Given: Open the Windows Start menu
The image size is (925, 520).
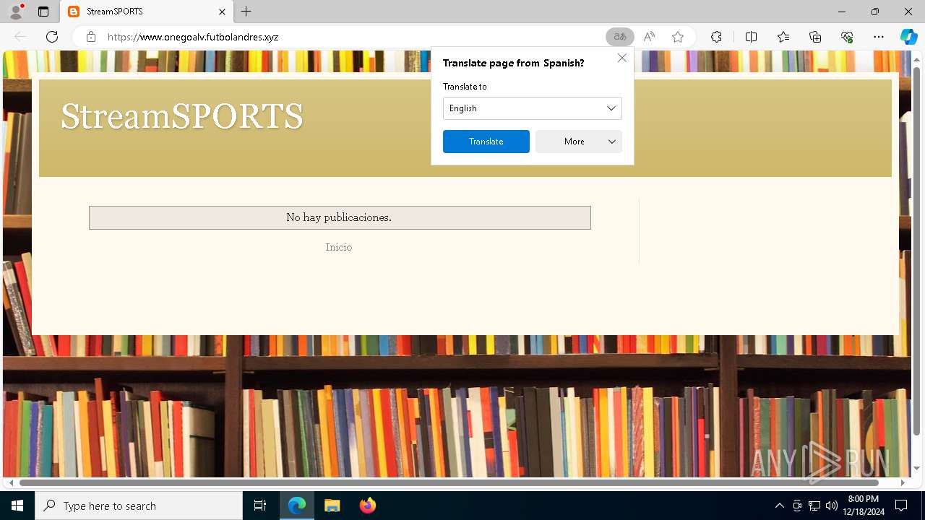Looking at the screenshot, I should point(17,506).
